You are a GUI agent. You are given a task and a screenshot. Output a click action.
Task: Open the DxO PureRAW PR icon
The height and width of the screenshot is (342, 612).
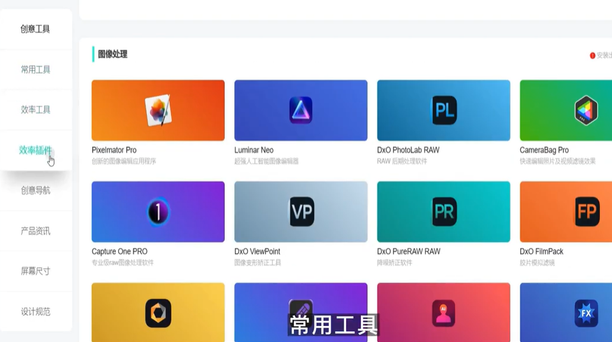coord(444,212)
